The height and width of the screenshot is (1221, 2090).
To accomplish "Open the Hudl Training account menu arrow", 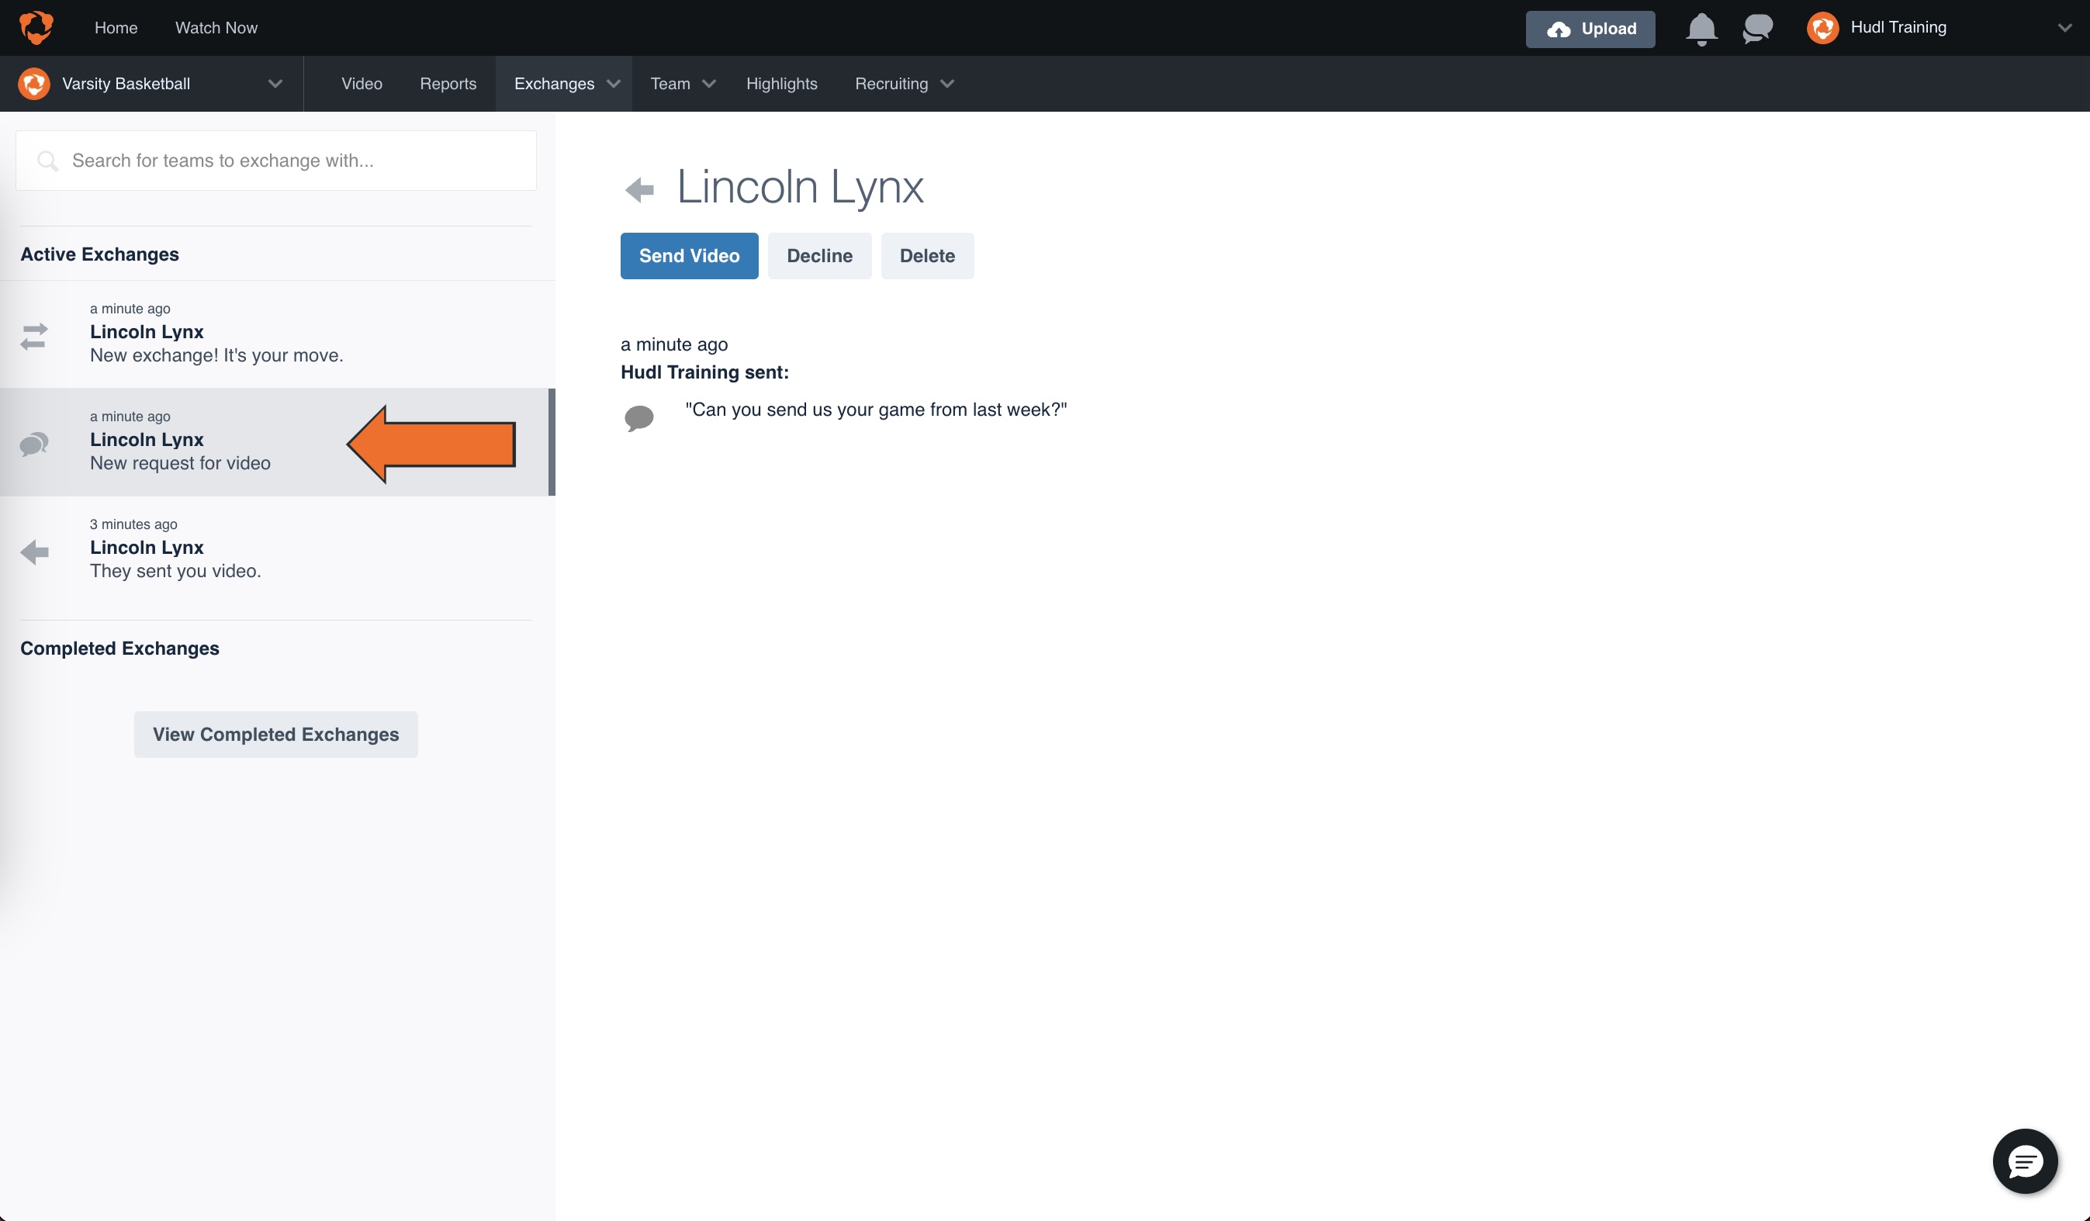I will coord(2064,28).
